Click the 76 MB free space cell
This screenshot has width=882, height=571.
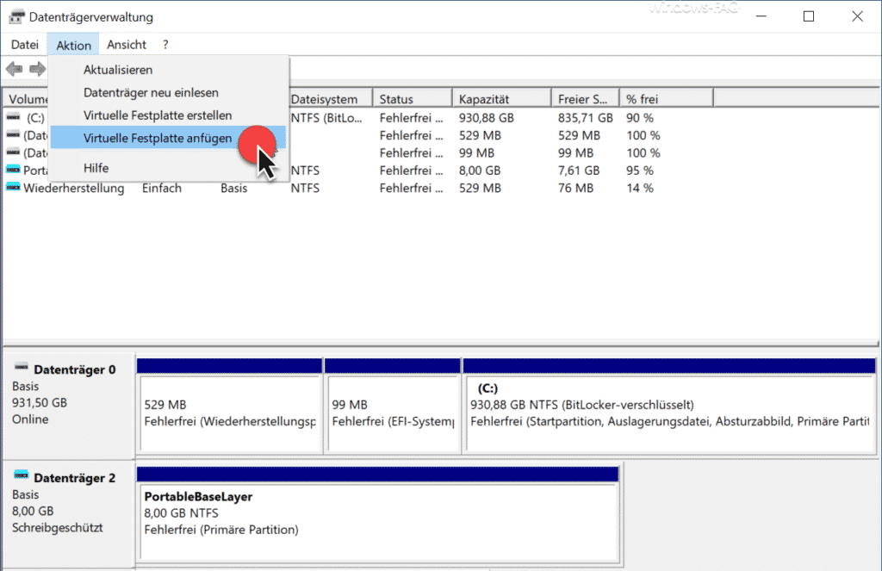click(575, 188)
